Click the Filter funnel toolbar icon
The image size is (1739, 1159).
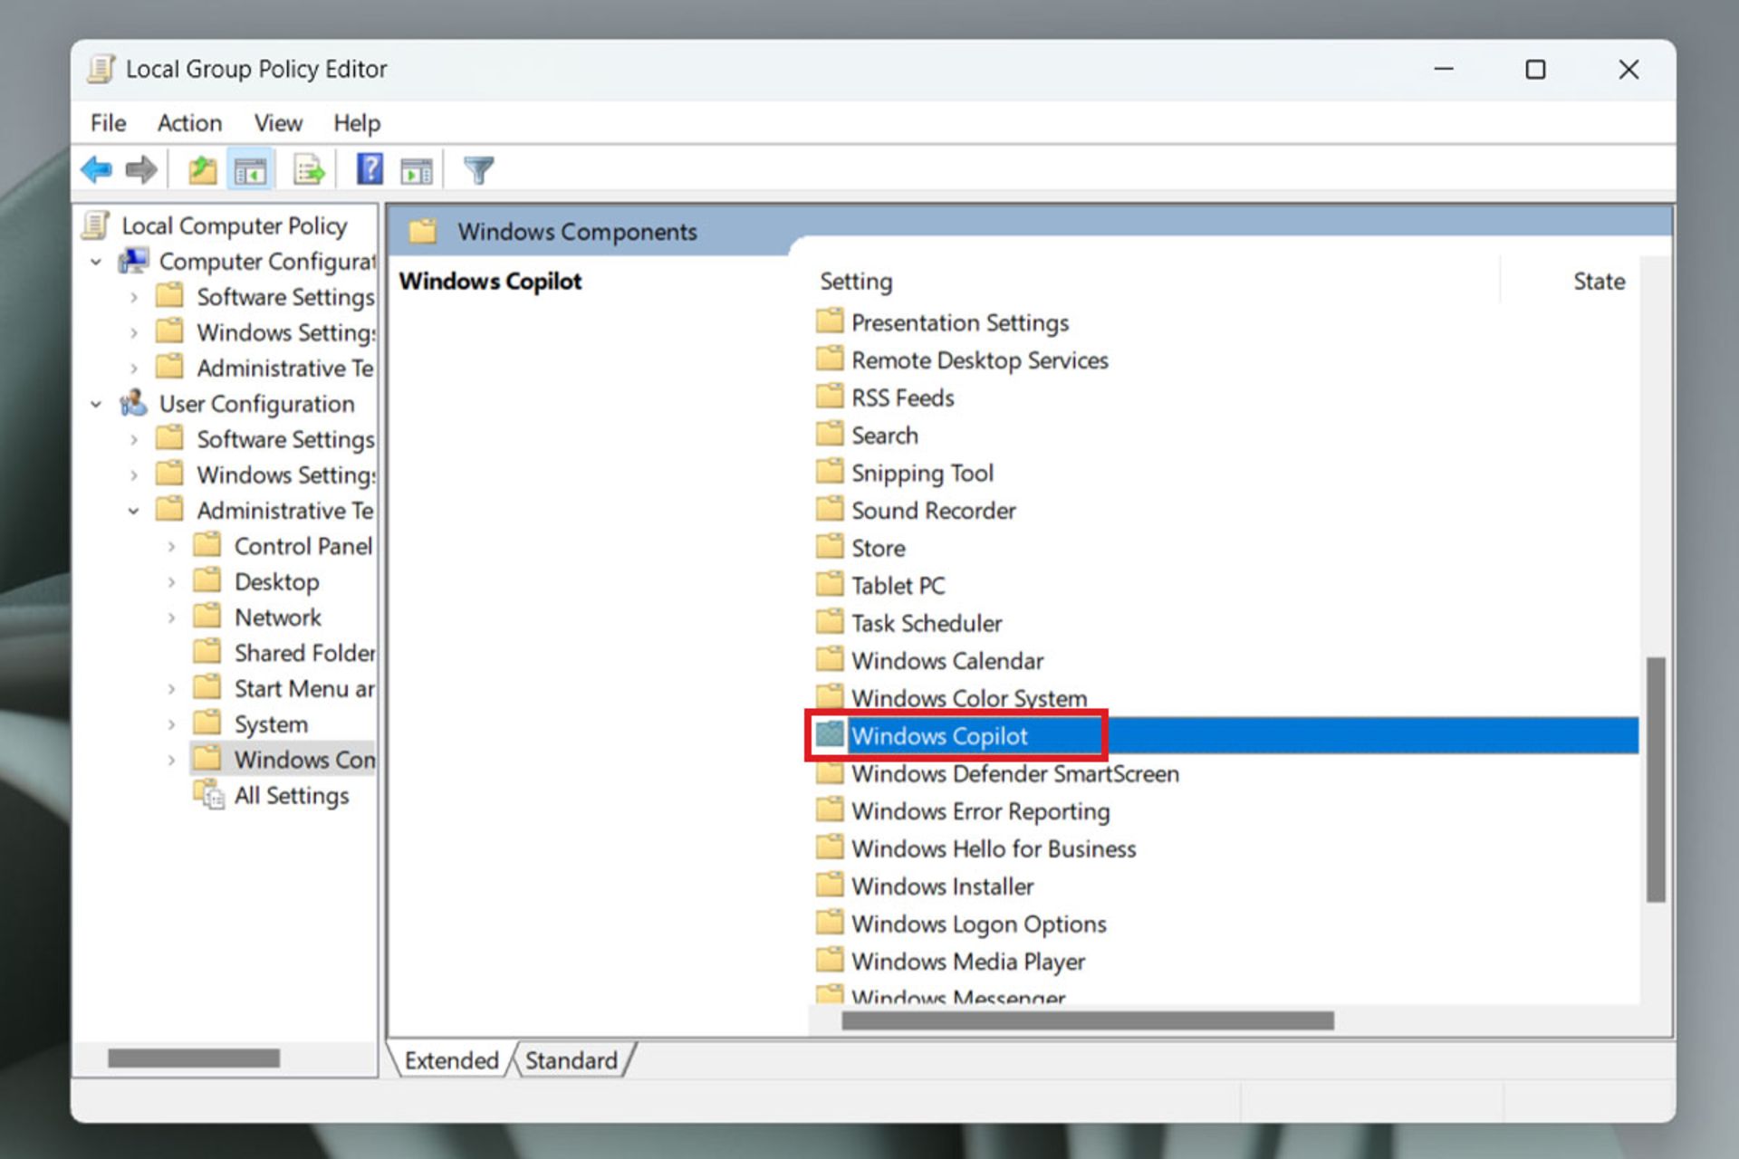coord(478,169)
